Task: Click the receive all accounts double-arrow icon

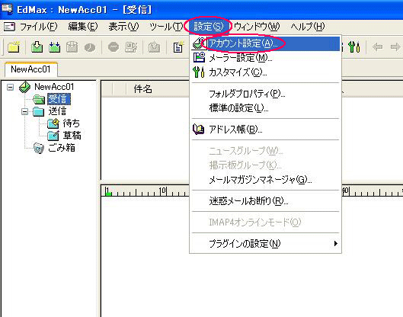Action: pyautogui.click(x=55, y=47)
